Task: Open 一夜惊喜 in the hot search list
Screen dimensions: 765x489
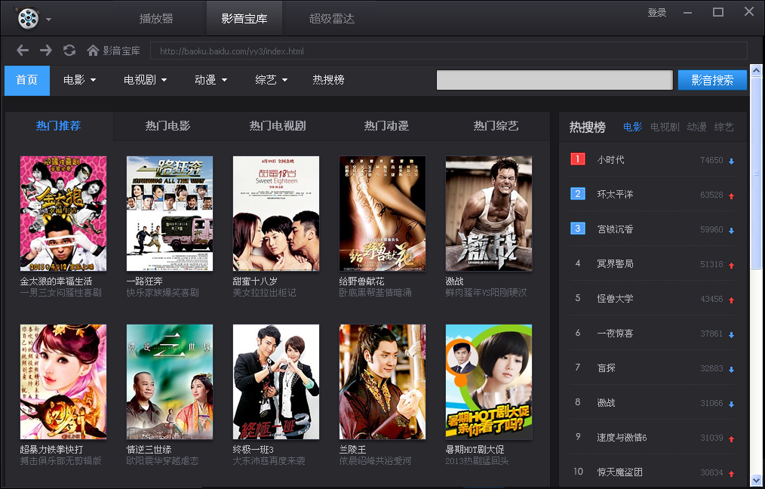Action: click(x=615, y=334)
